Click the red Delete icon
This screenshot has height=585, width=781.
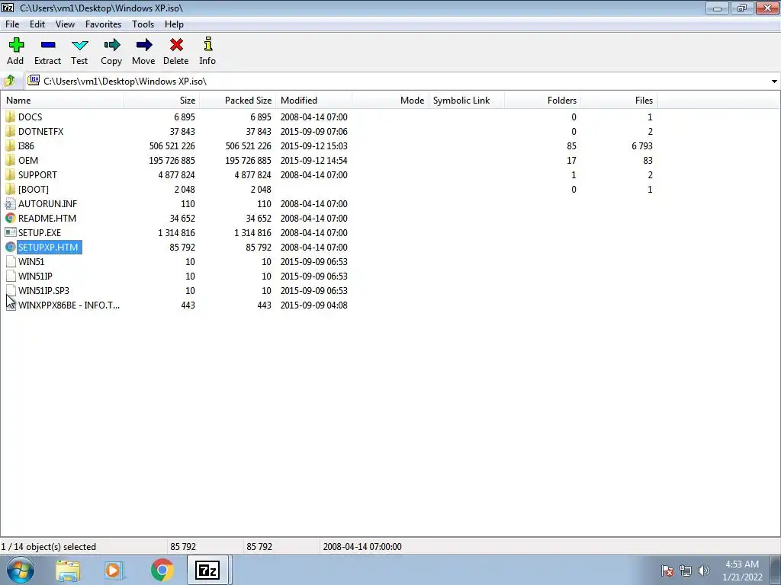click(176, 45)
